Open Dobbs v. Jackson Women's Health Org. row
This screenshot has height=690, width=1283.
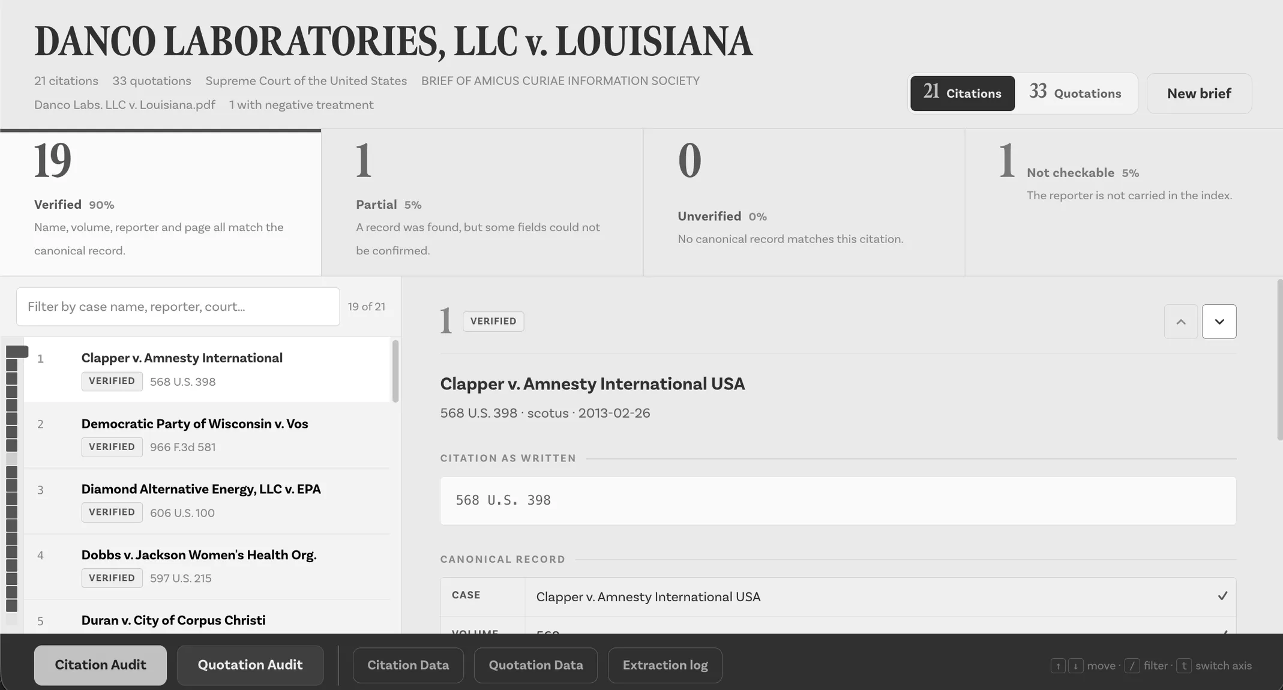[x=207, y=566]
